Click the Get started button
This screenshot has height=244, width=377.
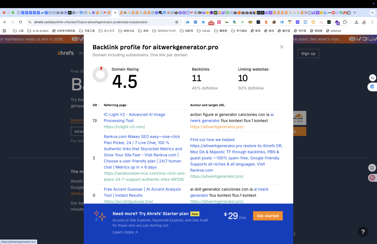pyautogui.click(x=268, y=216)
